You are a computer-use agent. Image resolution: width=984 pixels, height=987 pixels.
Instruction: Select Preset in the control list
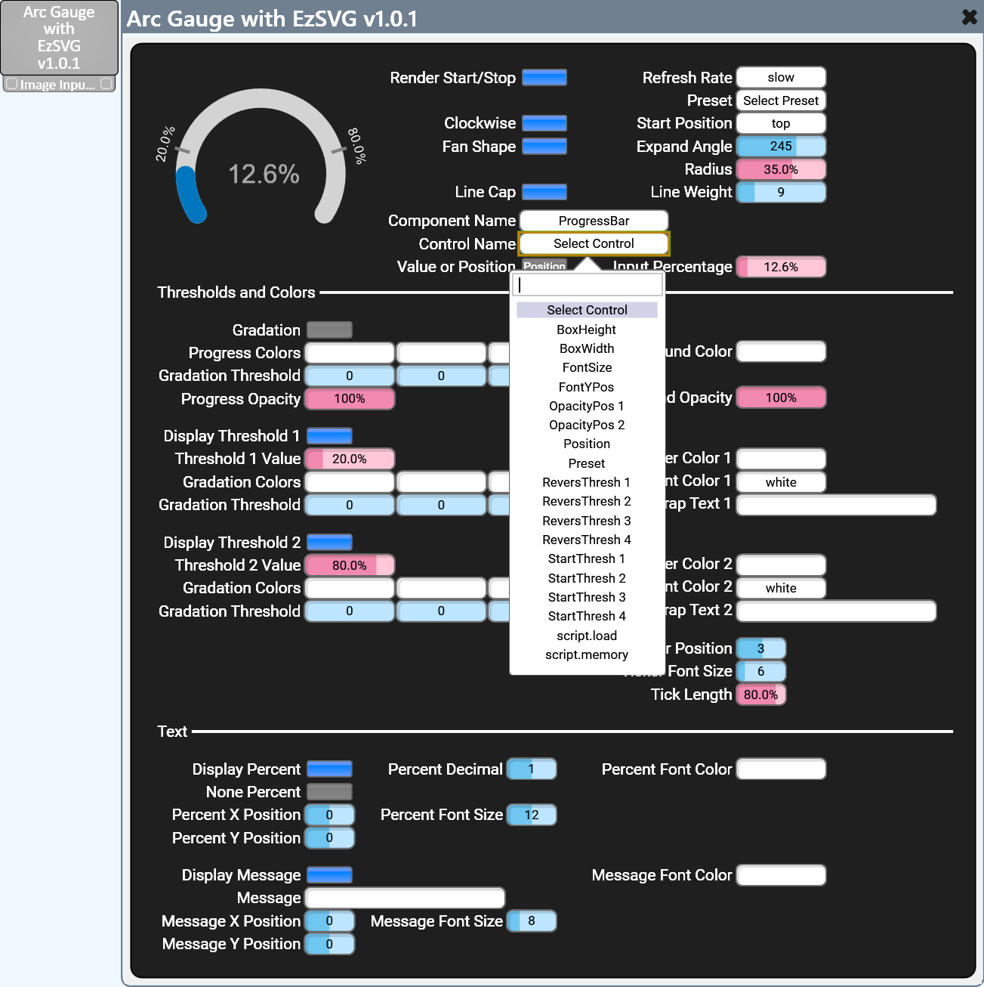pyautogui.click(x=587, y=463)
